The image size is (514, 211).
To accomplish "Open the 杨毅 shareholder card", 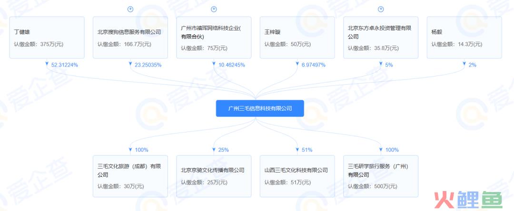I will tap(464, 38).
